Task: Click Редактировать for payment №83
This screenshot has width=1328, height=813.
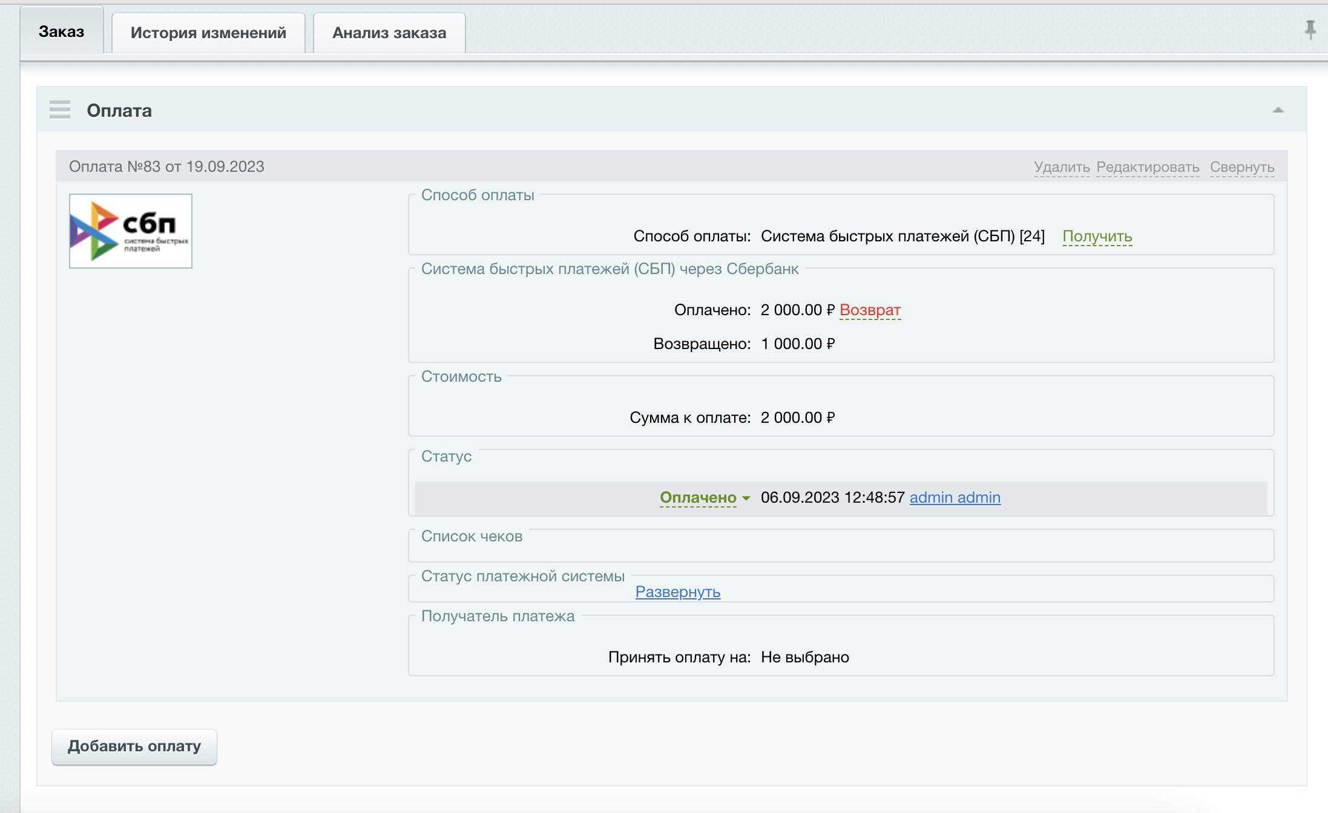Action: pyautogui.click(x=1148, y=167)
